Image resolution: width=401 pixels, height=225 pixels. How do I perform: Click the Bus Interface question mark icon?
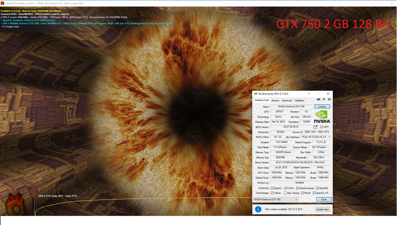(x=329, y=137)
